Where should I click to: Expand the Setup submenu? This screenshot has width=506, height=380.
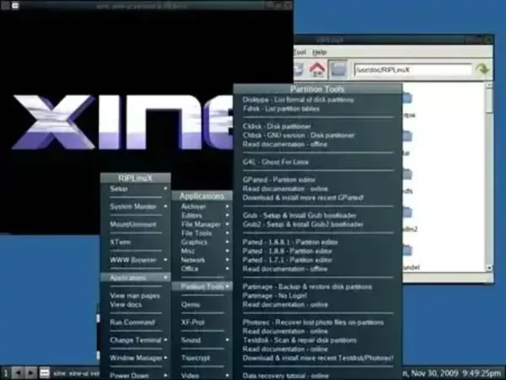[x=135, y=189]
